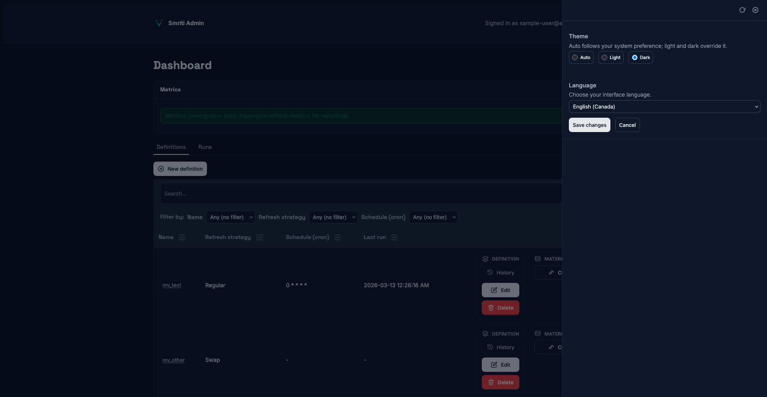Expand the Name filter dropdown
The width and height of the screenshot is (767, 397).
(x=230, y=217)
